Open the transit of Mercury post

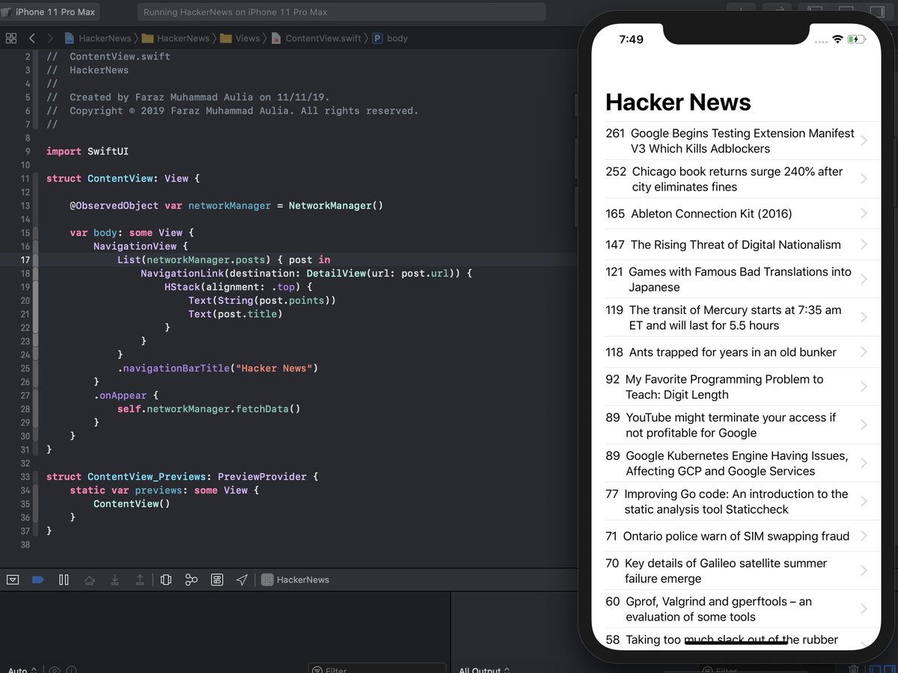pos(736,317)
